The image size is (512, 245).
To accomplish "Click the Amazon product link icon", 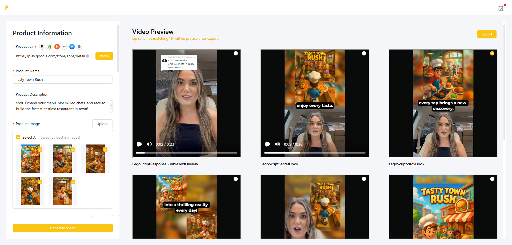I will tap(42, 47).
